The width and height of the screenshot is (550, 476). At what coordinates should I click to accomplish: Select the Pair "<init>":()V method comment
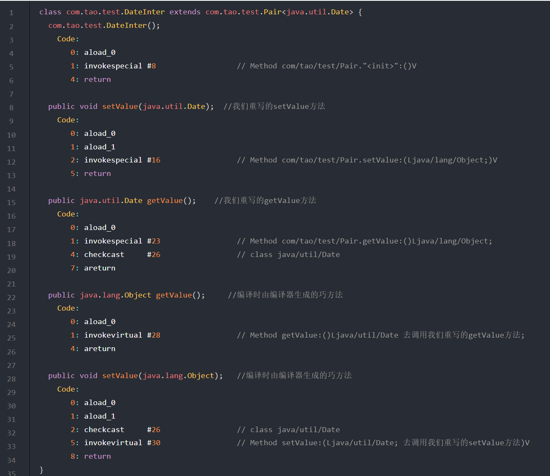[327, 66]
